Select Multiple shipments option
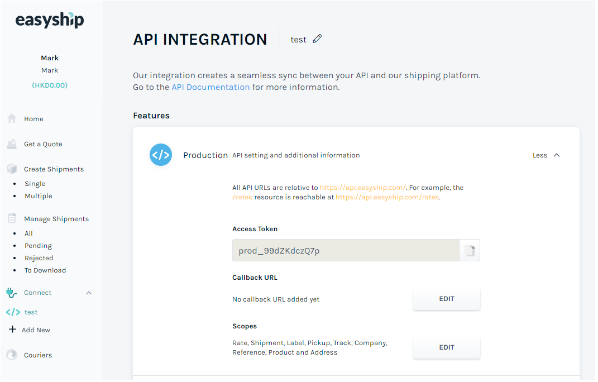598x382 pixels. click(x=39, y=196)
